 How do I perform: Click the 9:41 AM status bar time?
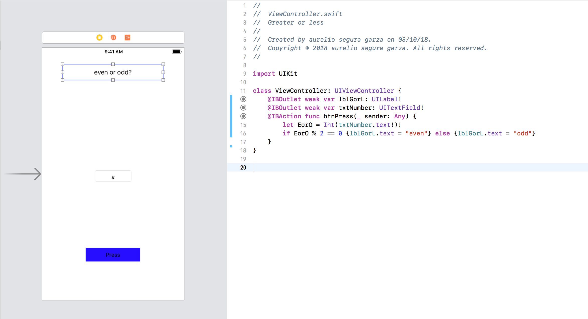(x=114, y=52)
